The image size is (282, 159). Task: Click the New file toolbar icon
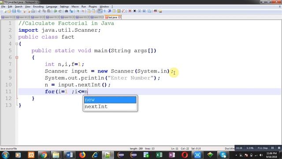[x=5, y=11]
